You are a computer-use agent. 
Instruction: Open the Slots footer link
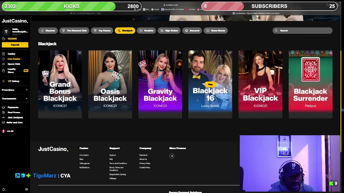[x=81, y=159]
